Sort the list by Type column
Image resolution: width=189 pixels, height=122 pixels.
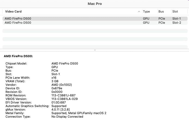146,11
